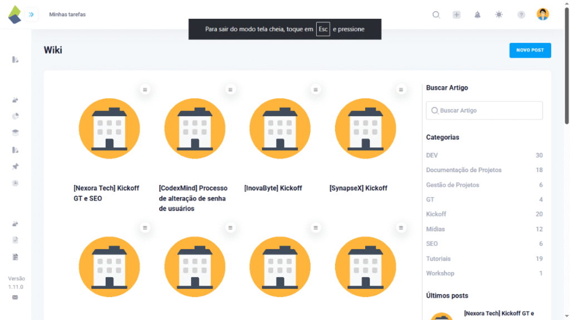Screen dimensions: 570x320
Task: Click magnifier icon inside Buscar Artigo field
Action: click(434, 111)
